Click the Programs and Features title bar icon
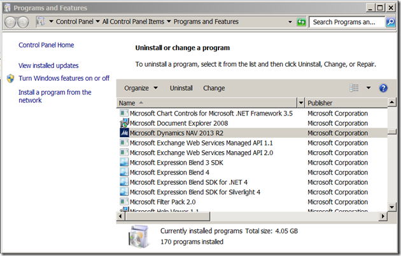The width and height of the screenshot is (401, 256). (7, 8)
